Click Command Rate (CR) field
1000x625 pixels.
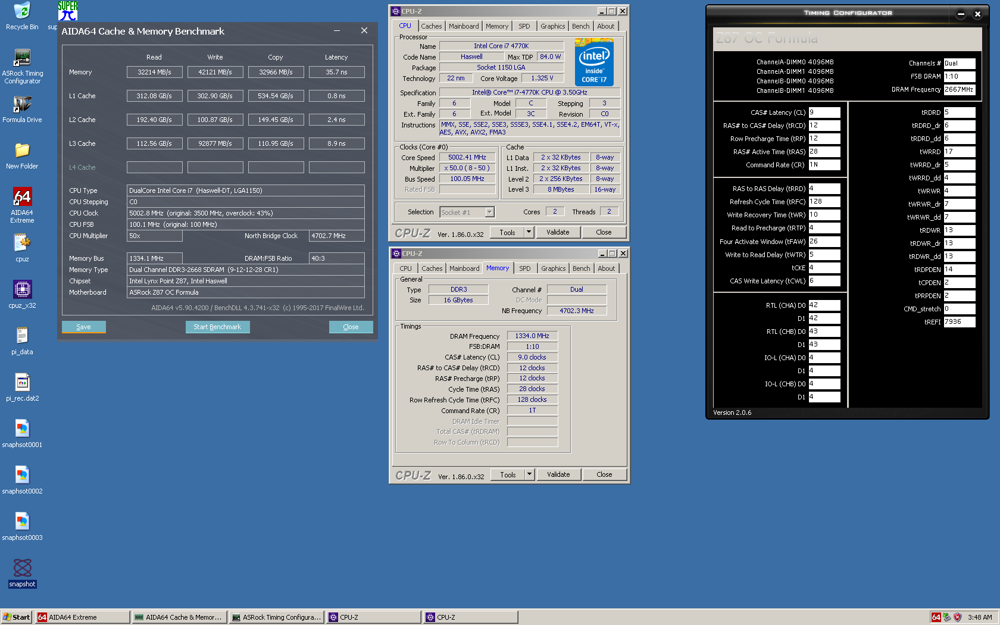click(x=824, y=165)
